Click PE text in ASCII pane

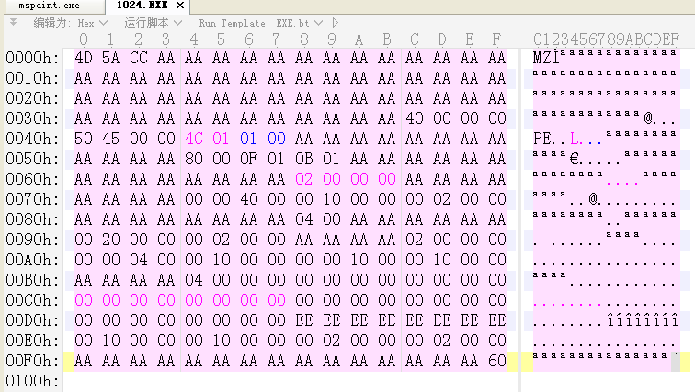(542, 139)
